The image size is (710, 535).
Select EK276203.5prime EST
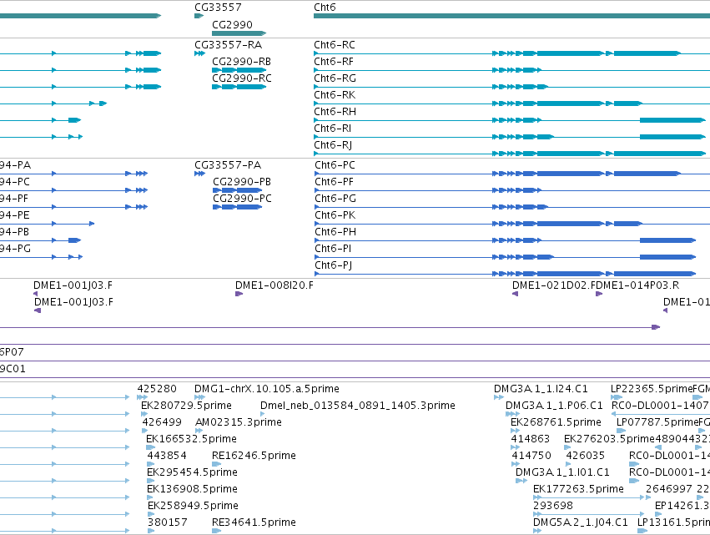609,439
